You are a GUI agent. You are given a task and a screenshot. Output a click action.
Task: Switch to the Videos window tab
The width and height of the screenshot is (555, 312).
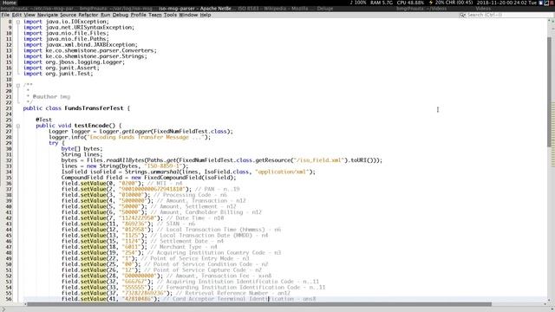(483, 9)
